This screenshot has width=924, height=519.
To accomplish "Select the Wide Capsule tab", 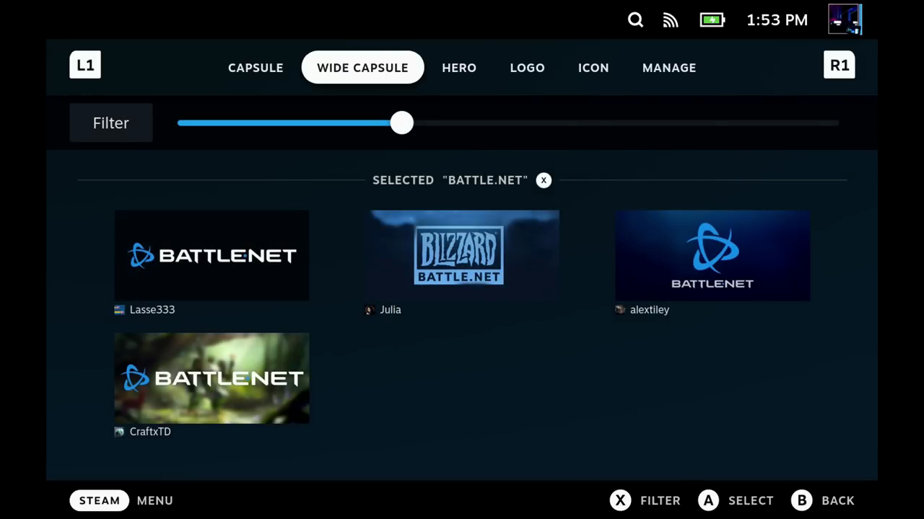I will click(x=362, y=68).
